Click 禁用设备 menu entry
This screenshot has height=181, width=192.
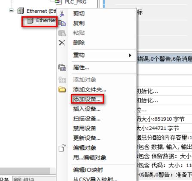click(x=85, y=128)
